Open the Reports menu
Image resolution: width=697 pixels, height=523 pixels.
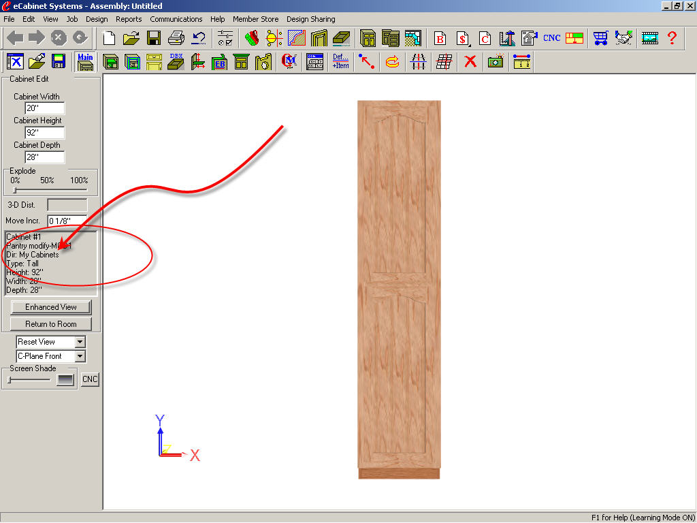[129, 19]
